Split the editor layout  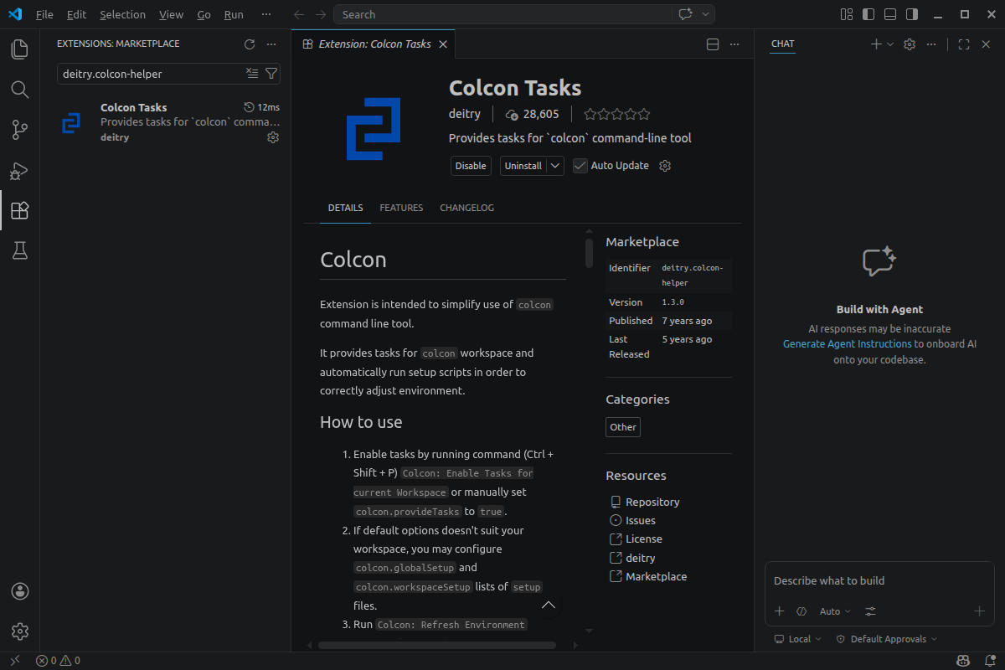tap(713, 44)
